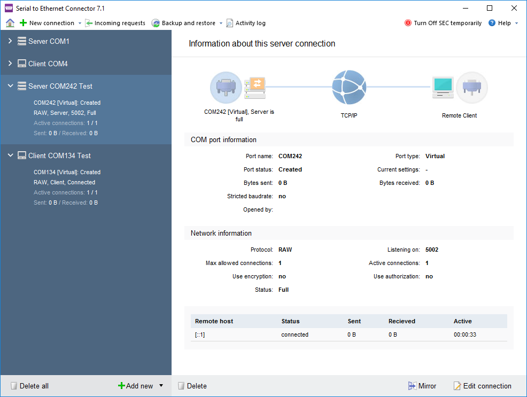Click the app icon in title bar

[x=9, y=9]
